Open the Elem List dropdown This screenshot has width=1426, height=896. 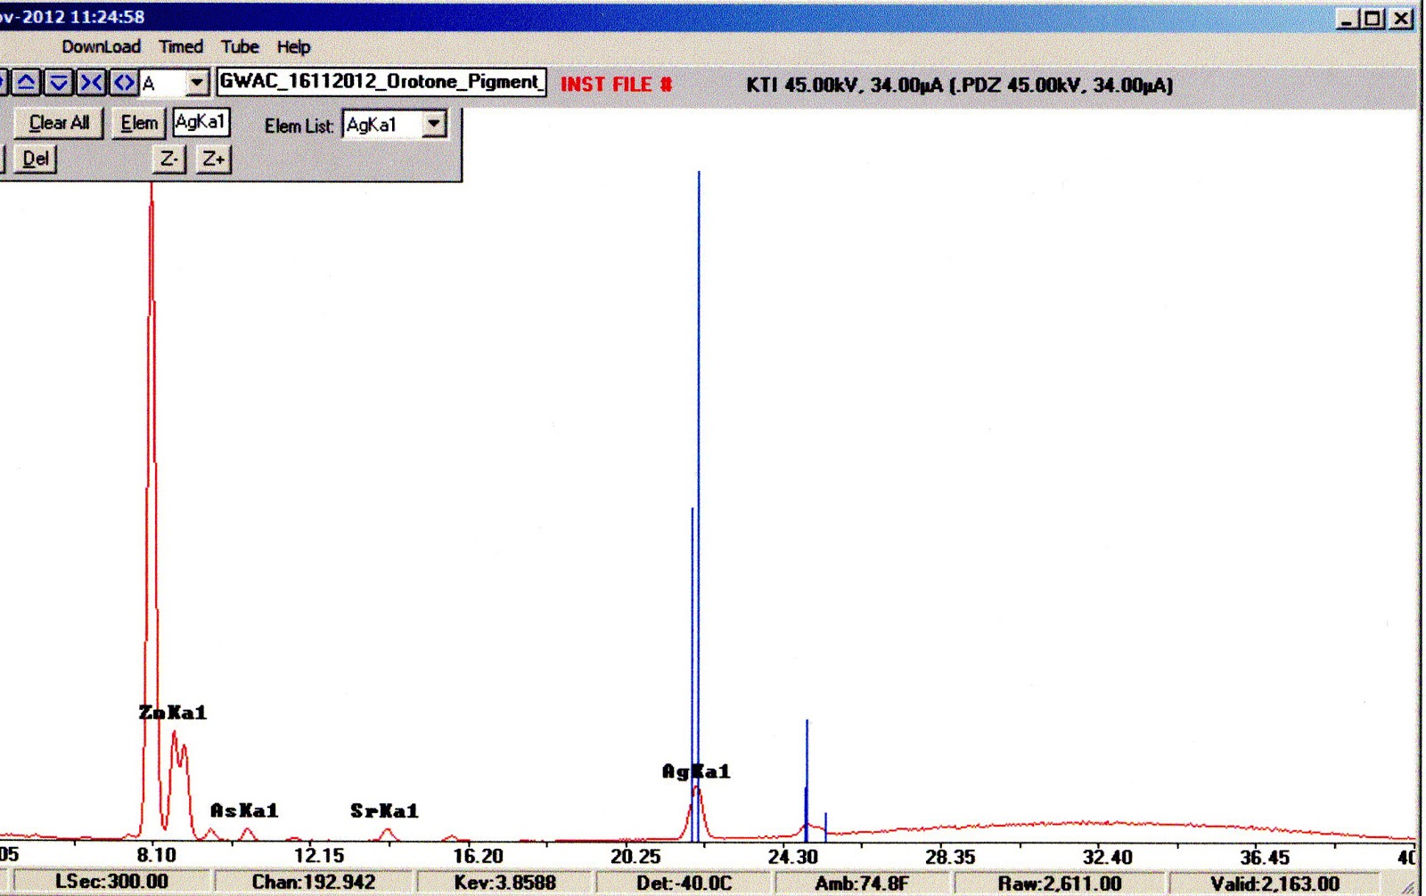tap(434, 125)
